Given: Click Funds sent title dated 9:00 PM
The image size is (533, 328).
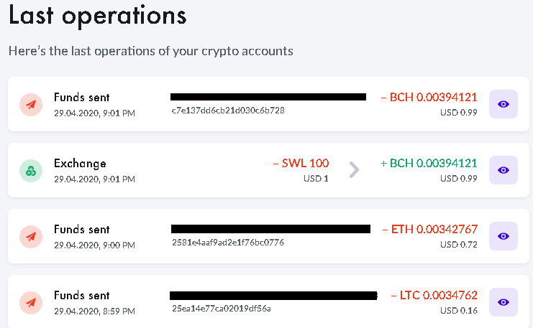Looking at the screenshot, I should [81, 230].
